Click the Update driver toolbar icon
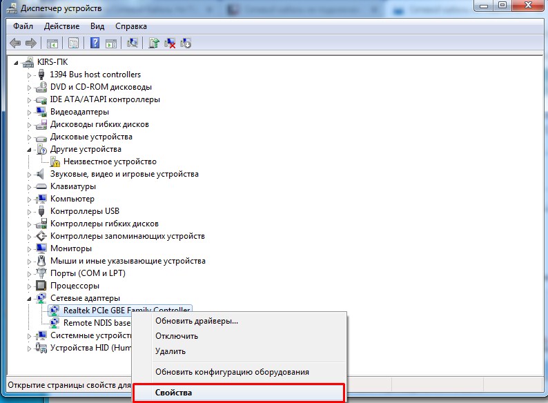The height and width of the screenshot is (403, 548). click(153, 43)
